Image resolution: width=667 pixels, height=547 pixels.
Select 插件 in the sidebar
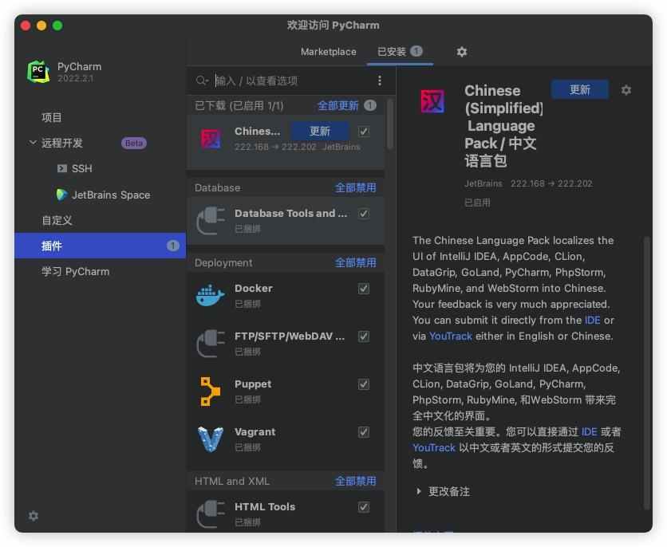(x=101, y=246)
